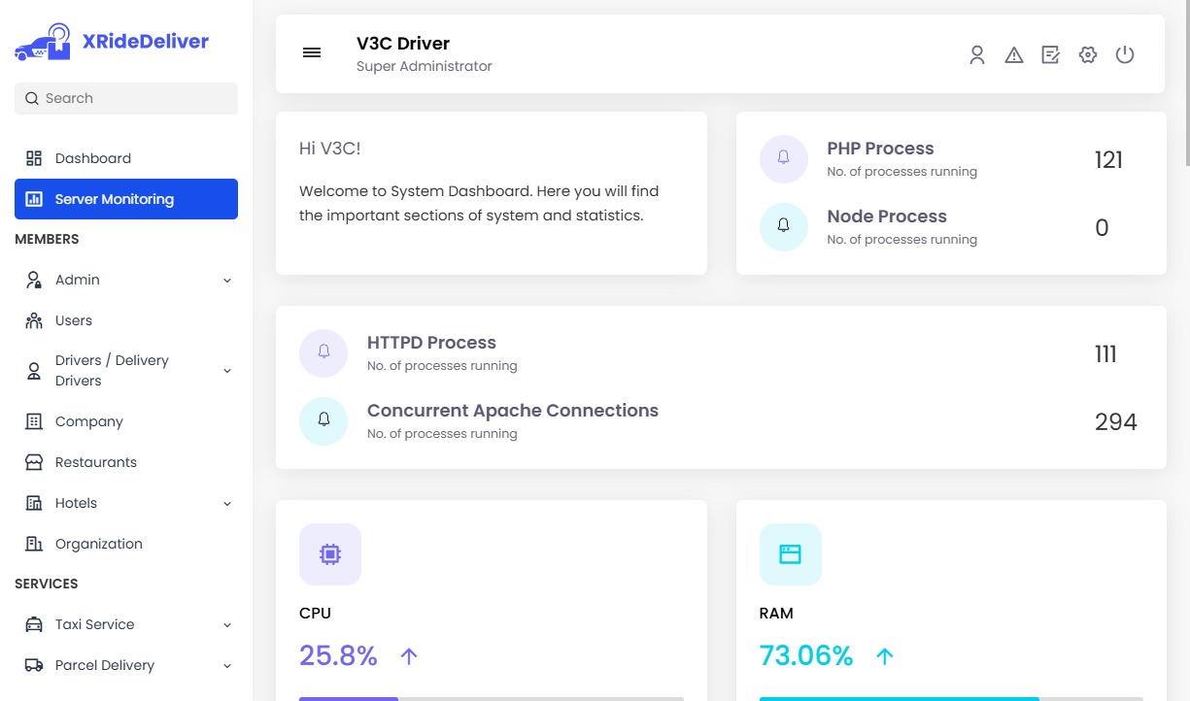Image resolution: width=1190 pixels, height=701 pixels.
Task: Open the alerts warning triangle icon
Action: coord(1014,55)
